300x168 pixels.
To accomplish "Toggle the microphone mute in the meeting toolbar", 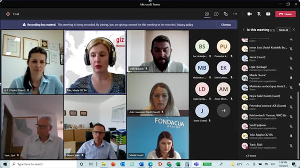I will point(259,14).
